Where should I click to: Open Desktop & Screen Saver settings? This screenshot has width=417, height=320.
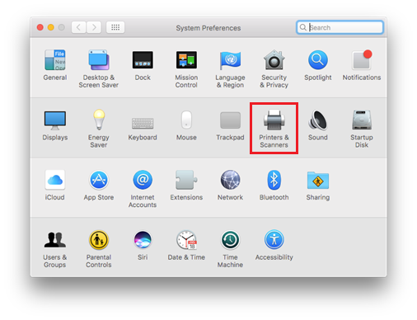coord(99,68)
